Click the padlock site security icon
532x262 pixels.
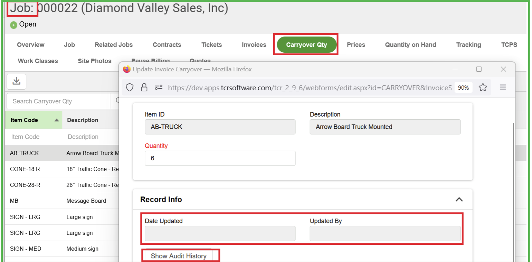pos(144,88)
